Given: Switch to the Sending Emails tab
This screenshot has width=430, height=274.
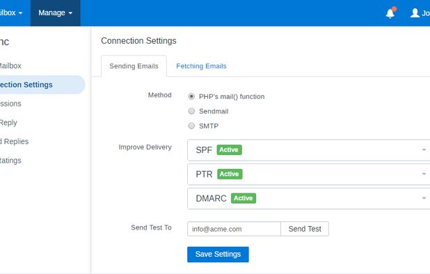Looking at the screenshot, I should [x=134, y=66].
